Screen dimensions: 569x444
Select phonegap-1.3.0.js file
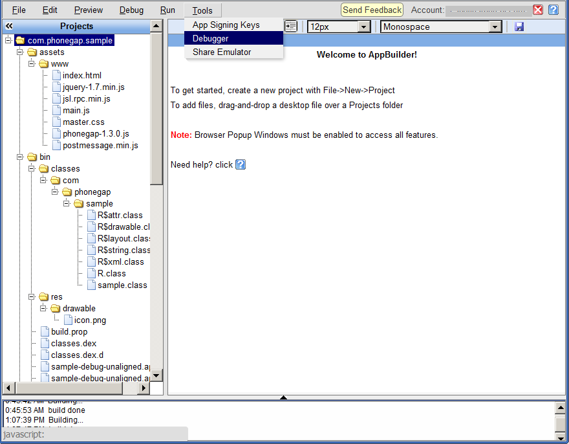pyautogui.click(x=96, y=133)
